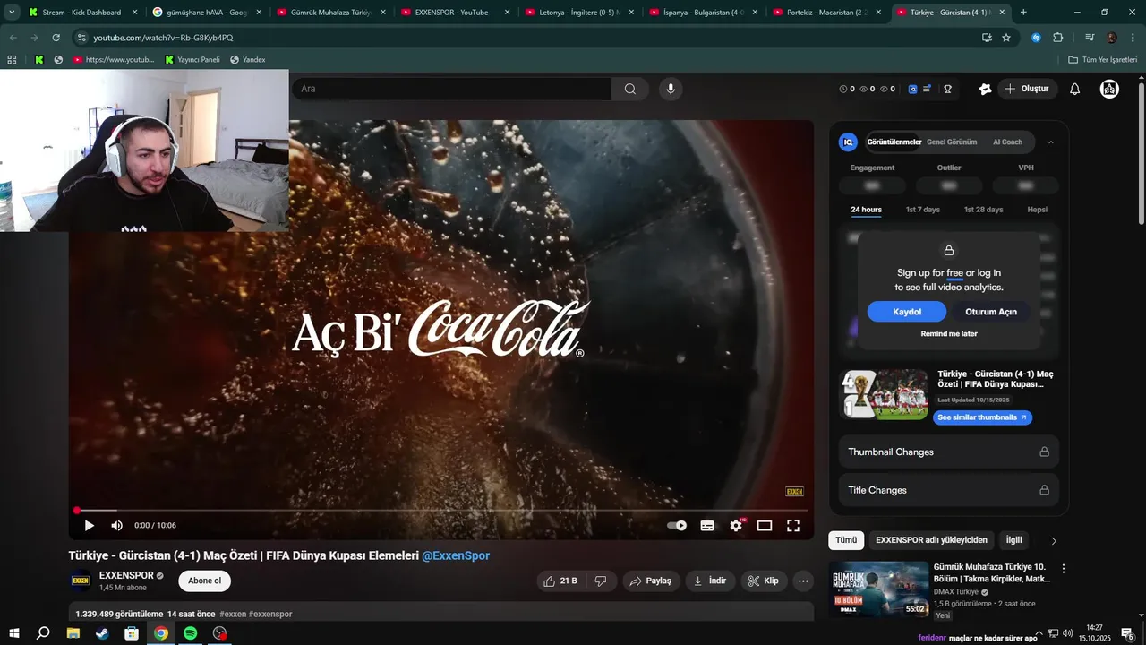Click the blue Kaydol sign-up button
This screenshot has height=645, width=1146.
pos(907,312)
